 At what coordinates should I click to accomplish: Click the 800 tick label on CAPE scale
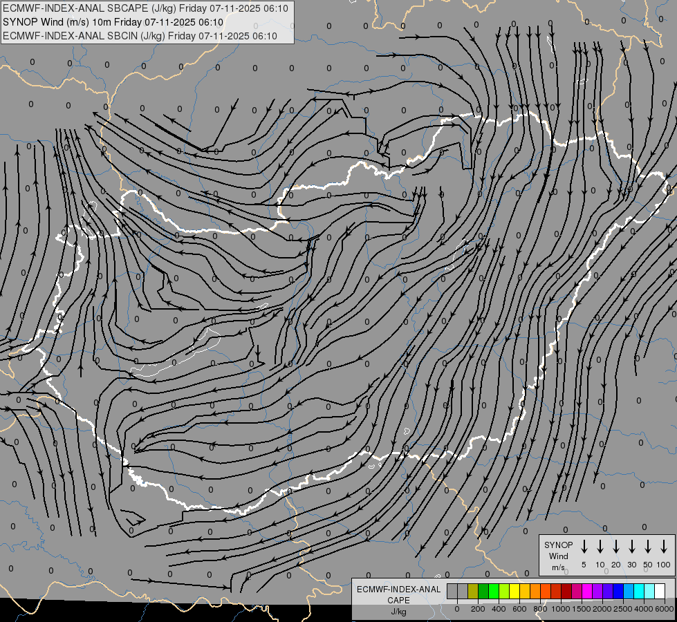(x=540, y=609)
